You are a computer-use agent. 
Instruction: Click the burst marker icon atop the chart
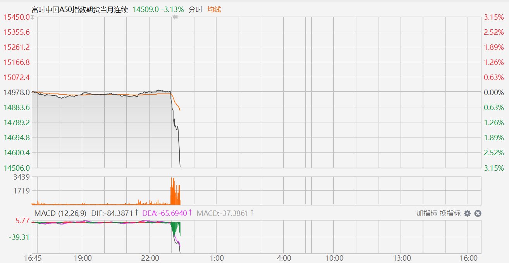[175, 17]
